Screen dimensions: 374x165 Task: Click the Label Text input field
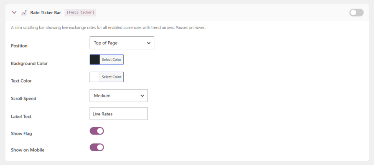click(x=119, y=114)
